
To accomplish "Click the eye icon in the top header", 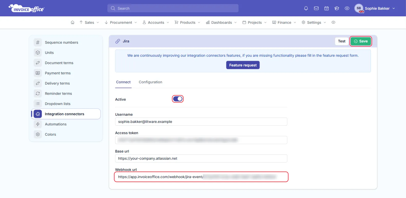I will (347, 8).
